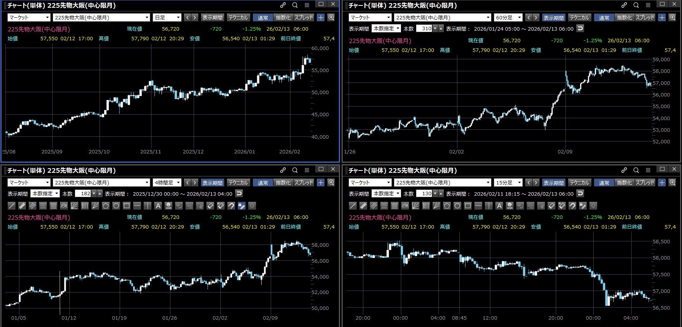Choose pentagon shape tool in 4-hour chart

[106, 206]
